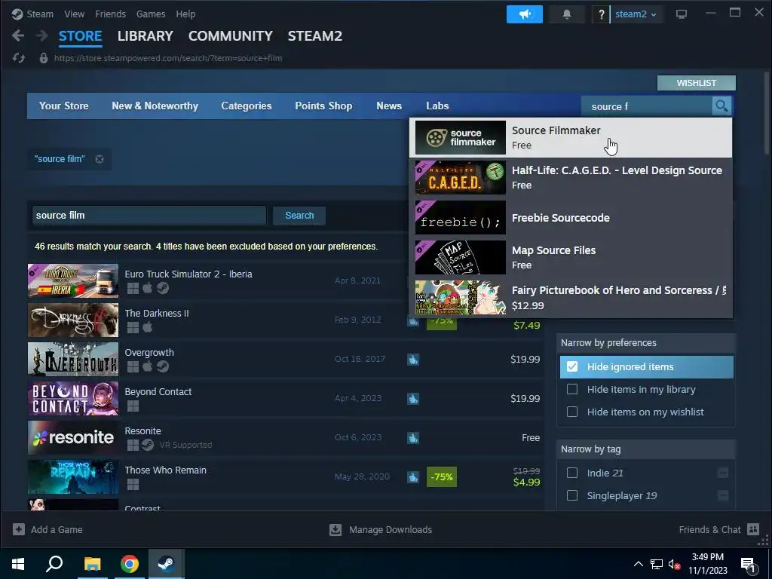
Task: Open File Explorer from taskbar
Action: pos(92,564)
